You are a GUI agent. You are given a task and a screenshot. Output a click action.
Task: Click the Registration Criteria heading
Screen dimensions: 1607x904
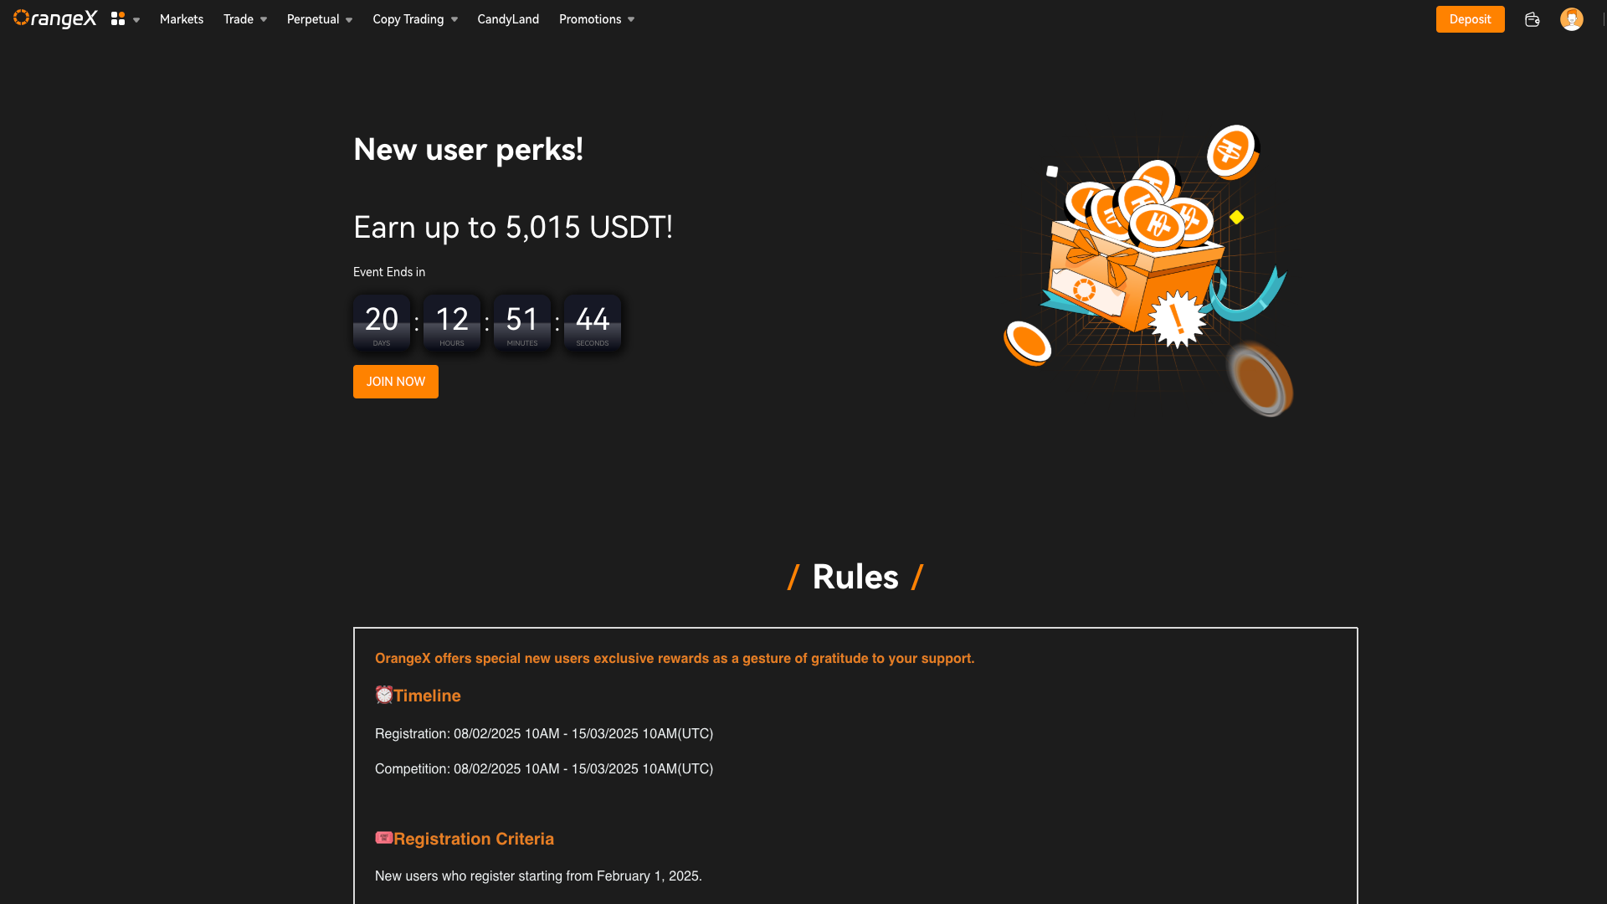point(474,839)
